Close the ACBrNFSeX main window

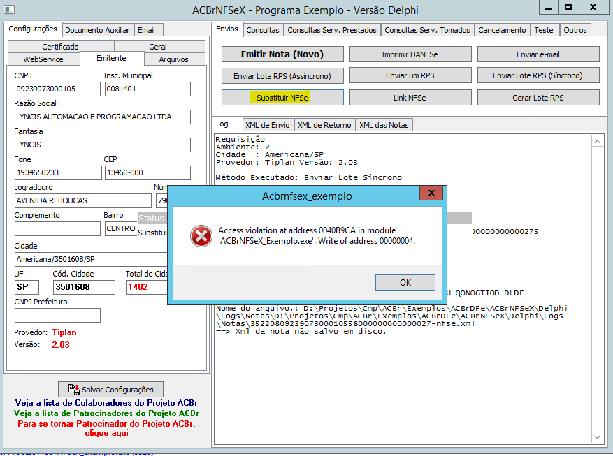(593, 8)
